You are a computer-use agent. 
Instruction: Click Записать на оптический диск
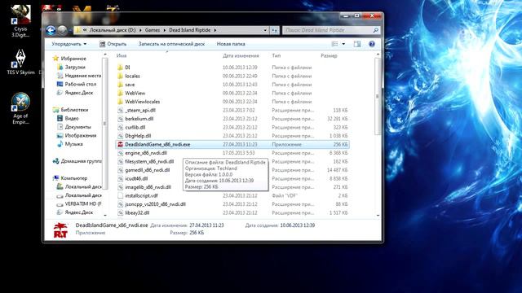pos(171,44)
